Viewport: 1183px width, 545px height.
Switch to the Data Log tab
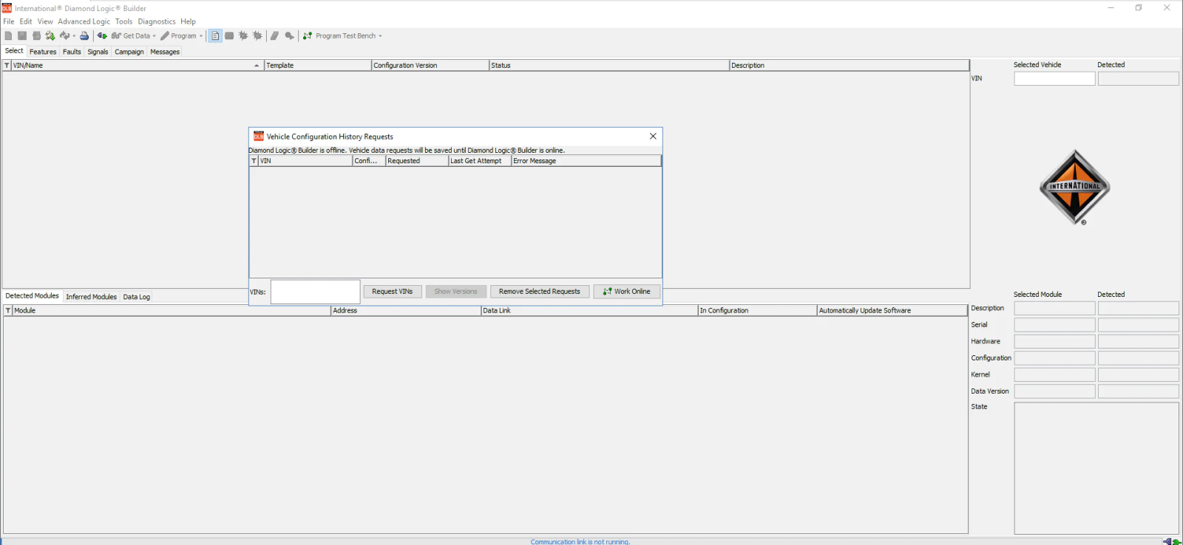(137, 297)
